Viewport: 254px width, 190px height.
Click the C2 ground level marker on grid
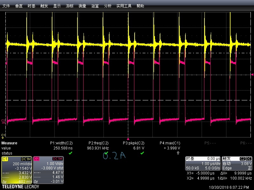point(3,122)
